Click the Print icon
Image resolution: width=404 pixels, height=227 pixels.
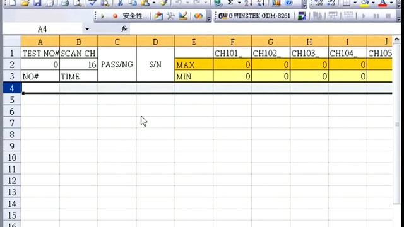click(x=65, y=3)
